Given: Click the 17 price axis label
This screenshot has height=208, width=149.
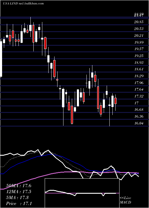Looking at the screenshot, I should pos(136,103).
